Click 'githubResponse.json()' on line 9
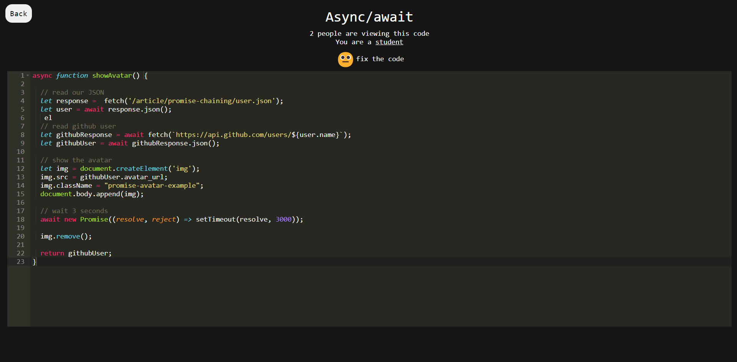Image resolution: width=737 pixels, height=362 pixels. 174,143
